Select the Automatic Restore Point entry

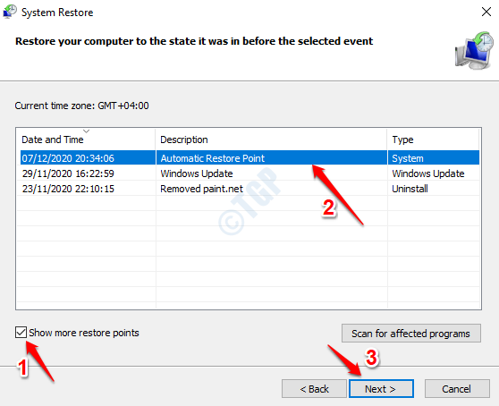[x=213, y=158]
